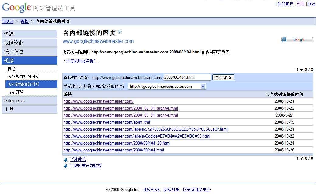Open the 概述 sidebar section
Screen dimensions: 317x194
pos(30,34)
